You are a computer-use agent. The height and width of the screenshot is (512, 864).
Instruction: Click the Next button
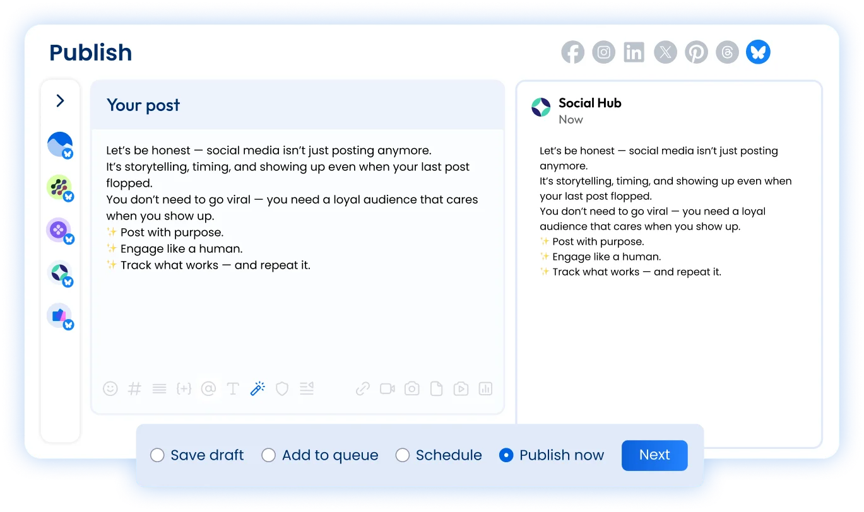click(x=654, y=455)
